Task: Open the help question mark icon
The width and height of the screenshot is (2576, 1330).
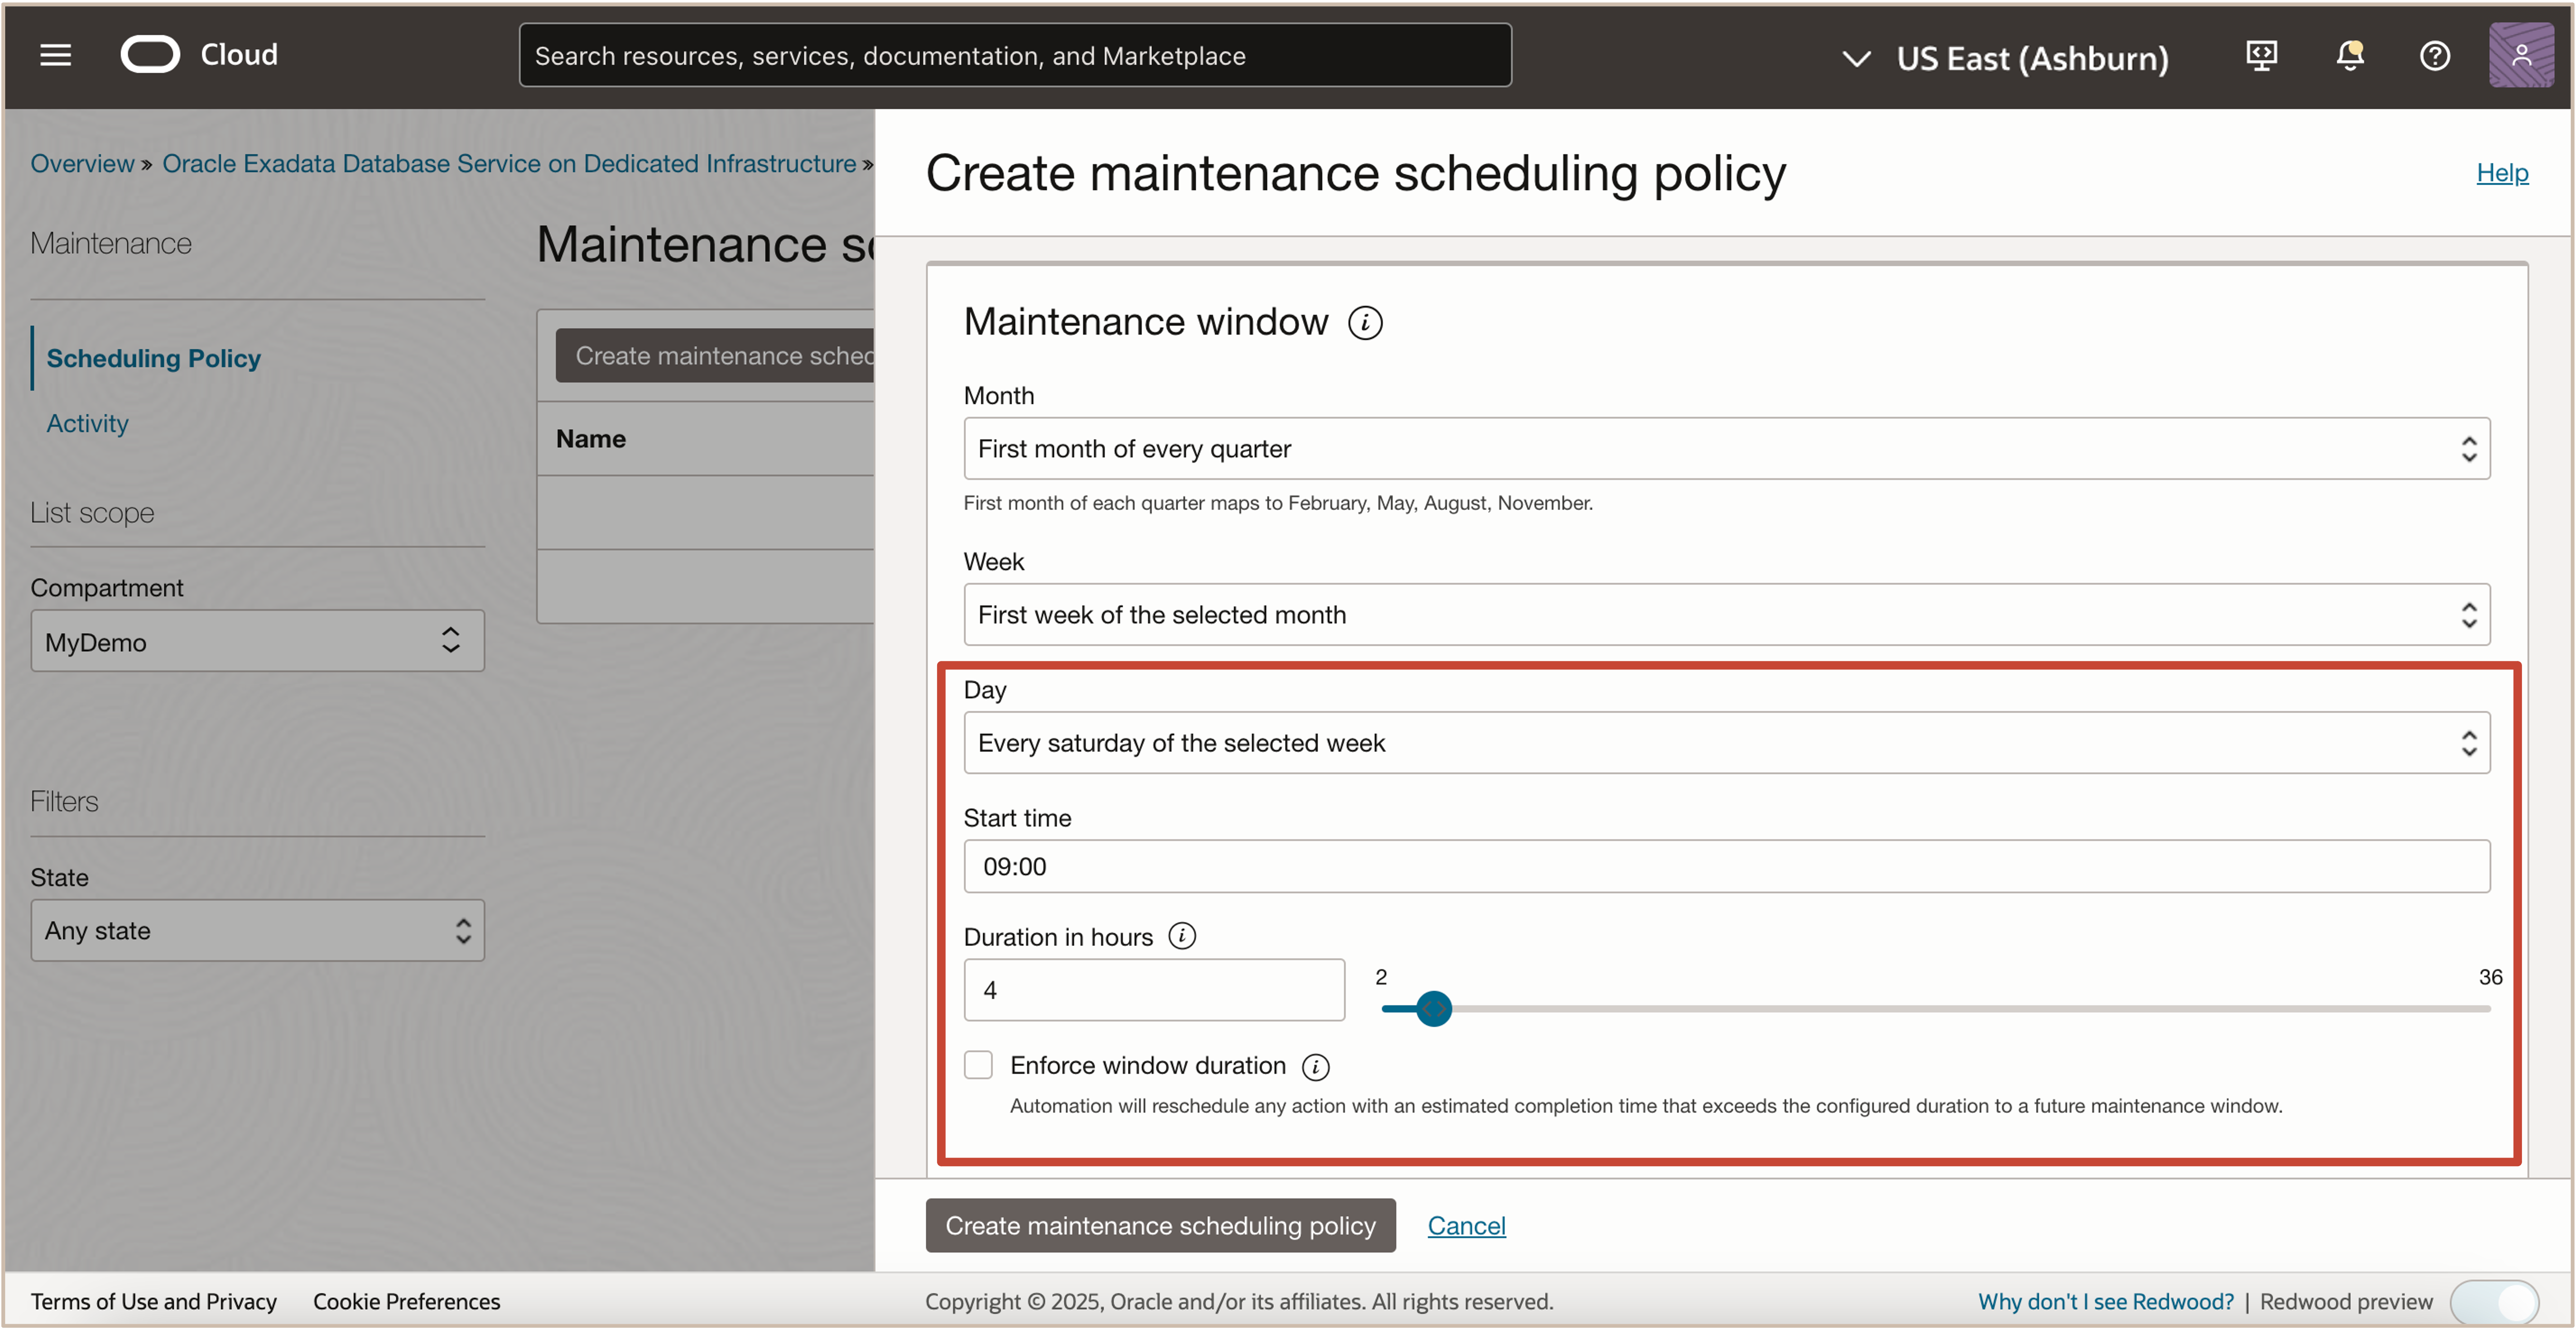Action: [2435, 56]
